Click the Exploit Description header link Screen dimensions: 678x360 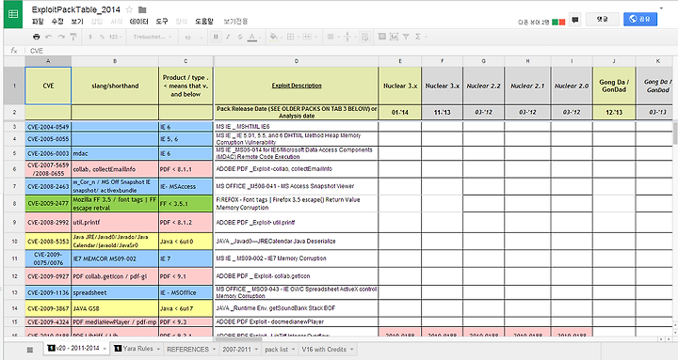click(x=297, y=86)
